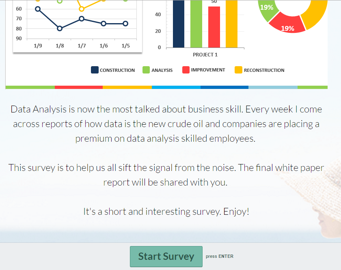The image size is (341, 270).
Task: Click the navy bar in the bar chart
Action: [x=179, y=24]
